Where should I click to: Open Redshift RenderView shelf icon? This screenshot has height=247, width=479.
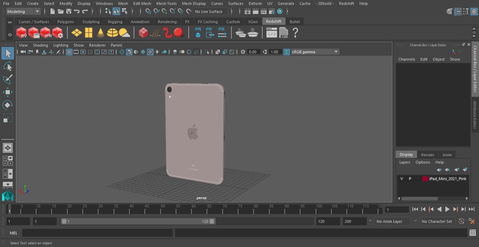tap(21, 33)
